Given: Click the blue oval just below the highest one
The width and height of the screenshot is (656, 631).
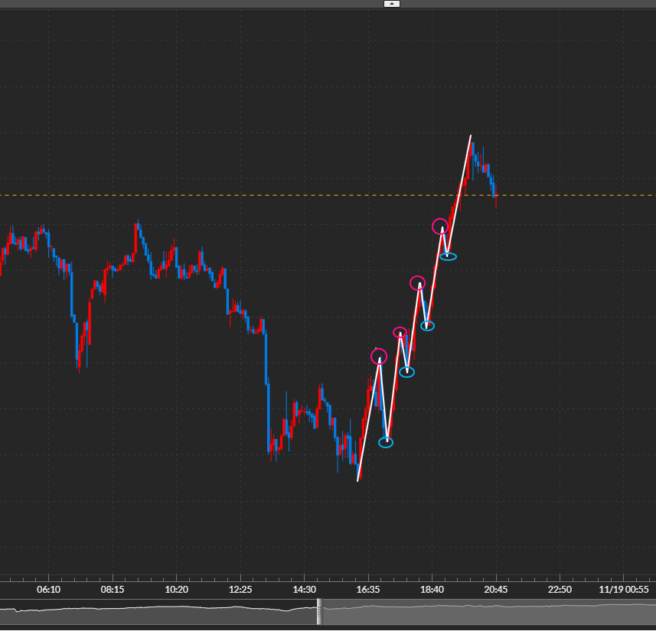Looking at the screenshot, I should pos(427,326).
